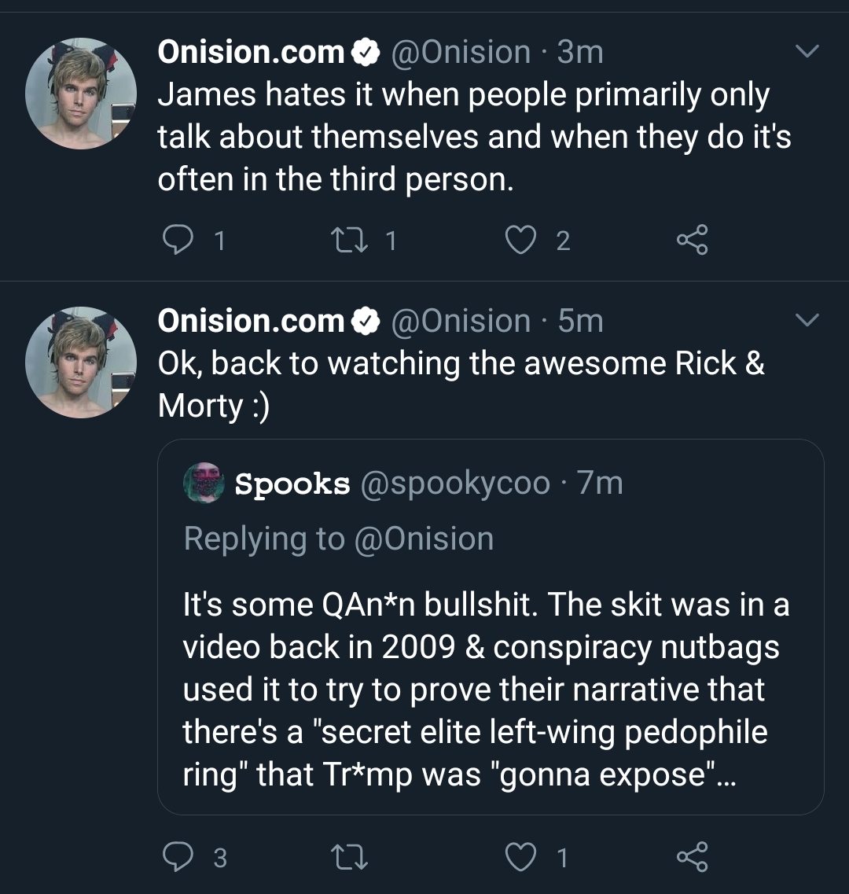The height and width of the screenshot is (894, 849).
Task: Click @Onision mention in Replying to line
Action: tap(424, 539)
